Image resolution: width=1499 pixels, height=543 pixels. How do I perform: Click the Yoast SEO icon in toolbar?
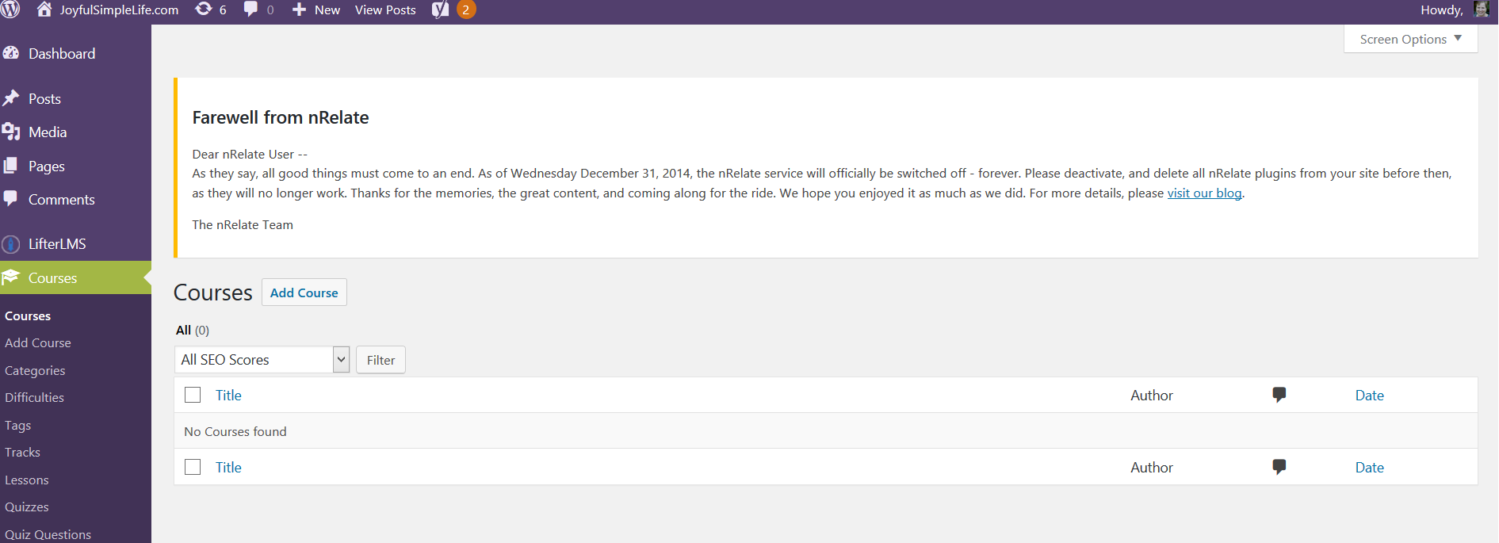(440, 10)
